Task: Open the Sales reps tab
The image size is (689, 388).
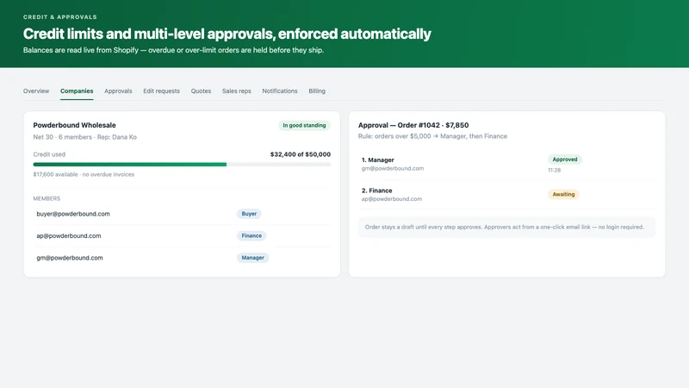Action: pyautogui.click(x=236, y=91)
